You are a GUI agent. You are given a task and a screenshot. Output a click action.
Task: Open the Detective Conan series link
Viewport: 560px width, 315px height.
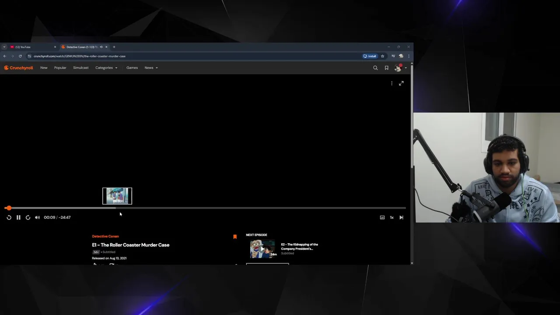point(105,236)
